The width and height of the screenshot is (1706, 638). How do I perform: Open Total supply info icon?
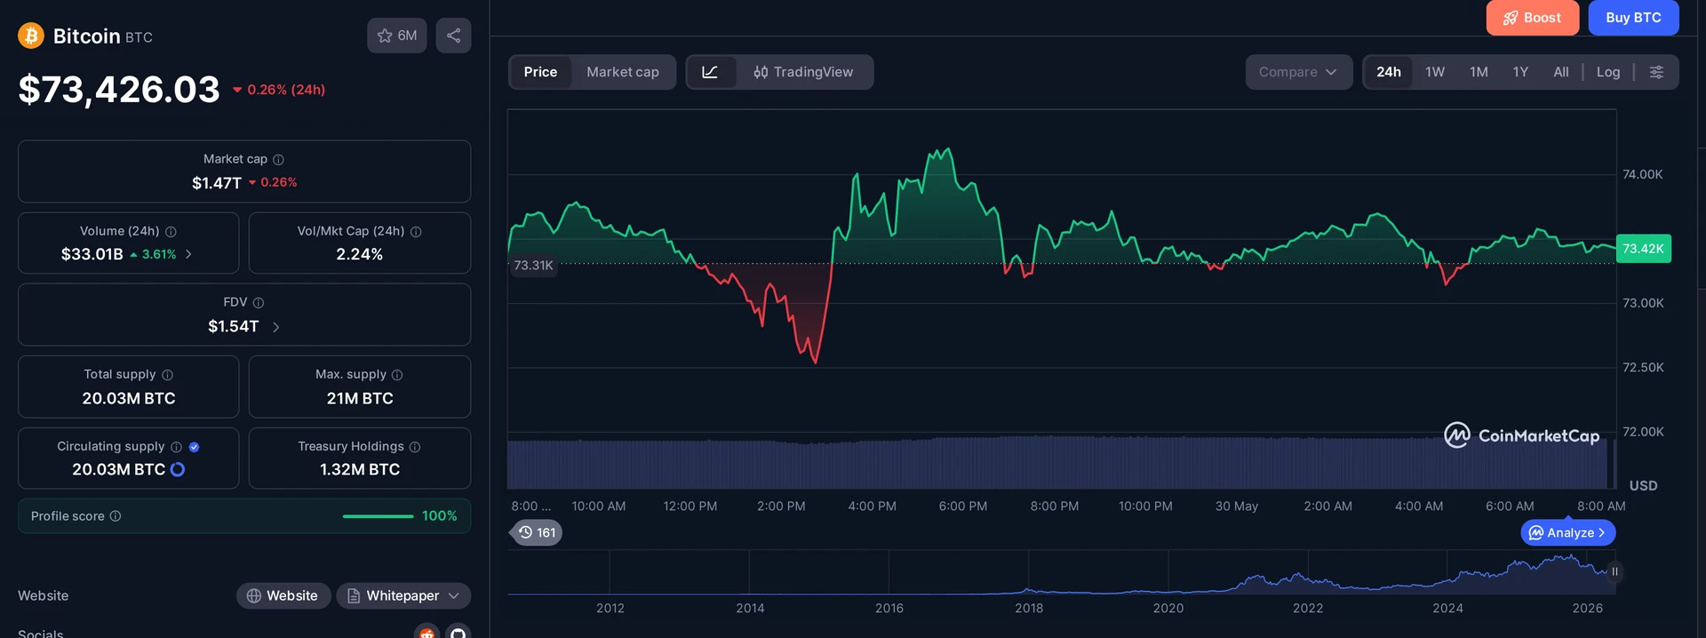tap(167, 375)
